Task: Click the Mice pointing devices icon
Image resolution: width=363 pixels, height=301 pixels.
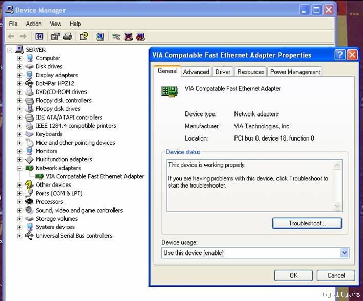Action: (29, 143)
